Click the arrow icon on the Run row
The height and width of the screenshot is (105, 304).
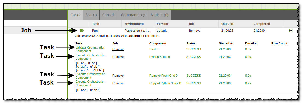click(x=291, y=31)
